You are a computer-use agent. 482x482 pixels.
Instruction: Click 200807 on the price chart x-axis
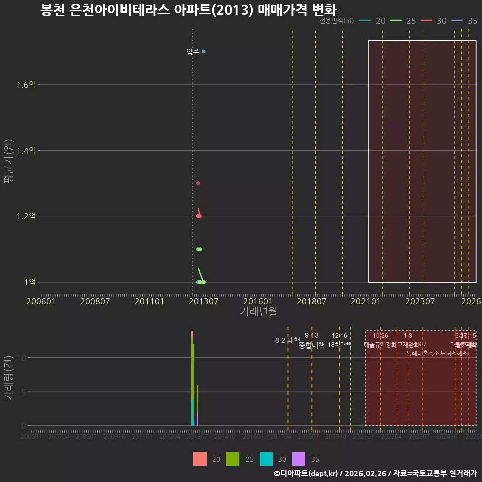(x=95, y=301)
